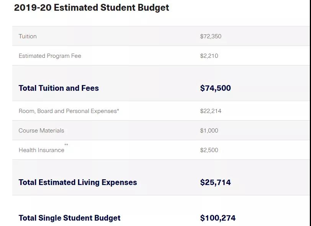The height and width of the screenshot is (226, 311).
Task: Select the Tuition row label
Action: coord(28,36)
